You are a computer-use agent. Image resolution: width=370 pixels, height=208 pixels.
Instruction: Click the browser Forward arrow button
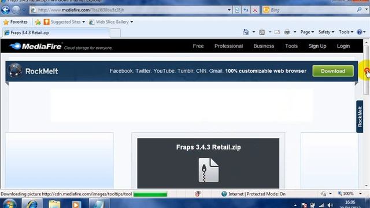[16, 10]
